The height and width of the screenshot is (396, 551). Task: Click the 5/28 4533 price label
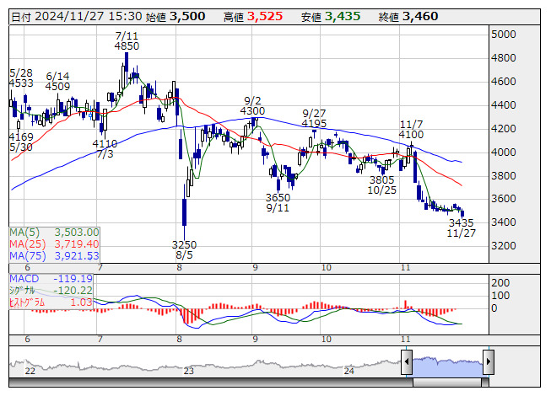pyautogui.click(x=21, y=78)
